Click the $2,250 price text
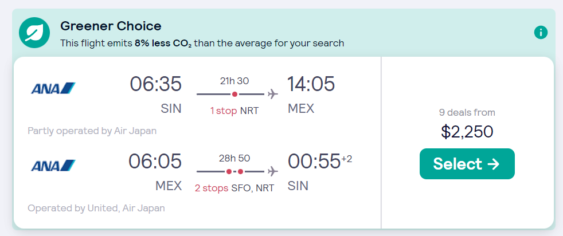 (x=467, y=132)
